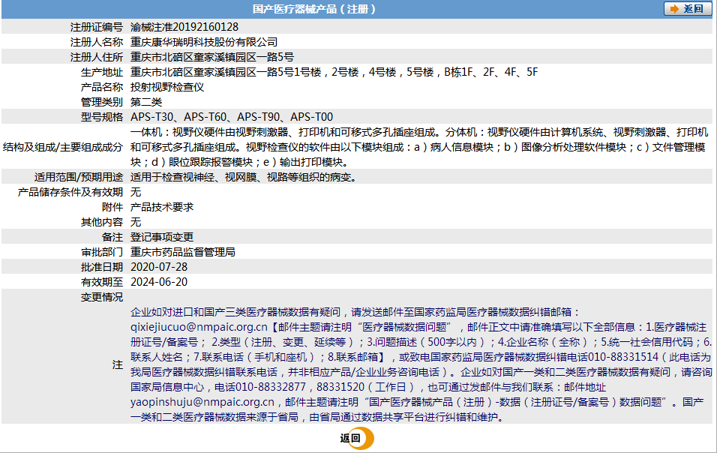Click approval department 重庆市药品监督管理局
The image size is (717, 453).
coord(183,252)
